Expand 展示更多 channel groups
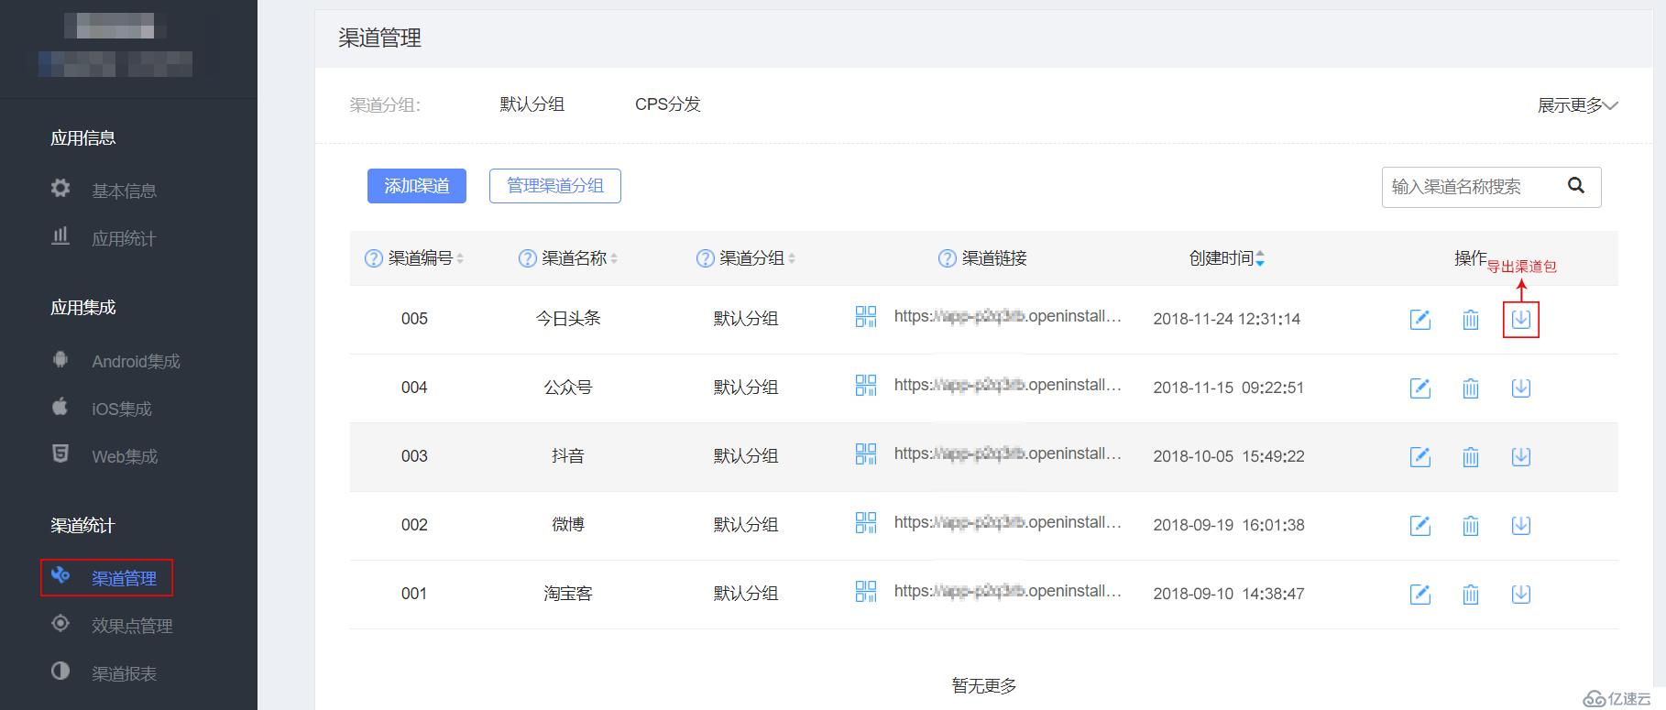The height and width of the screenshot is (710, 1666). (1577, 105)
